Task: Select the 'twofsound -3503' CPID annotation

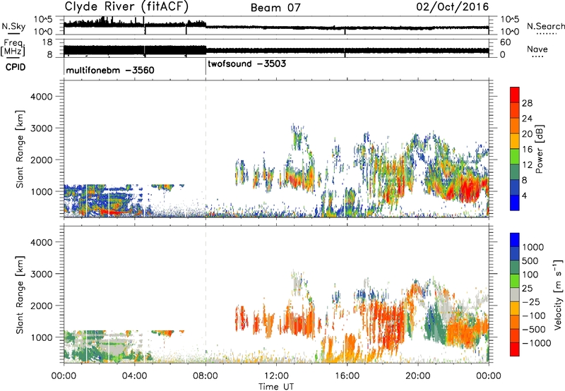Action: click(x=246, y=64)
